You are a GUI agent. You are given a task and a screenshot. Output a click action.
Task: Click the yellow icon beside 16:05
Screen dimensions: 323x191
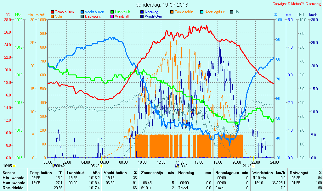tap(14, 166)
